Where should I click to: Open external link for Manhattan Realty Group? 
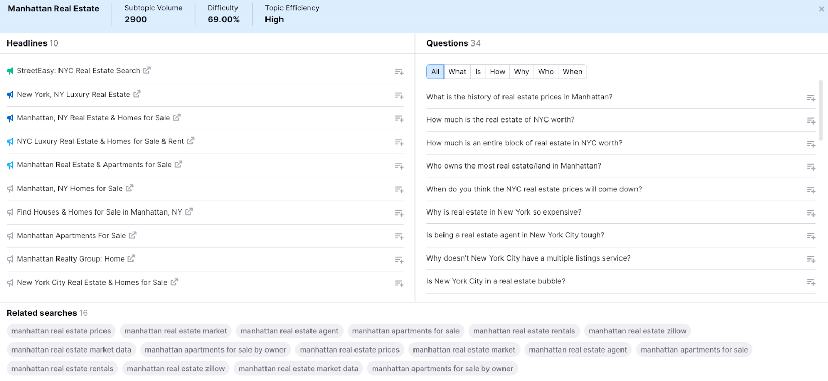click(x=131, y=258)
